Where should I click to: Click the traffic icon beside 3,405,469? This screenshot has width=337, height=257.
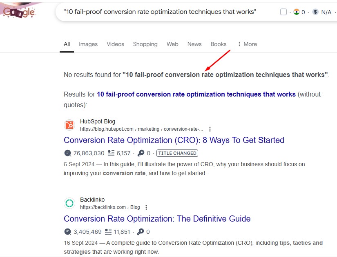point(67,232)
